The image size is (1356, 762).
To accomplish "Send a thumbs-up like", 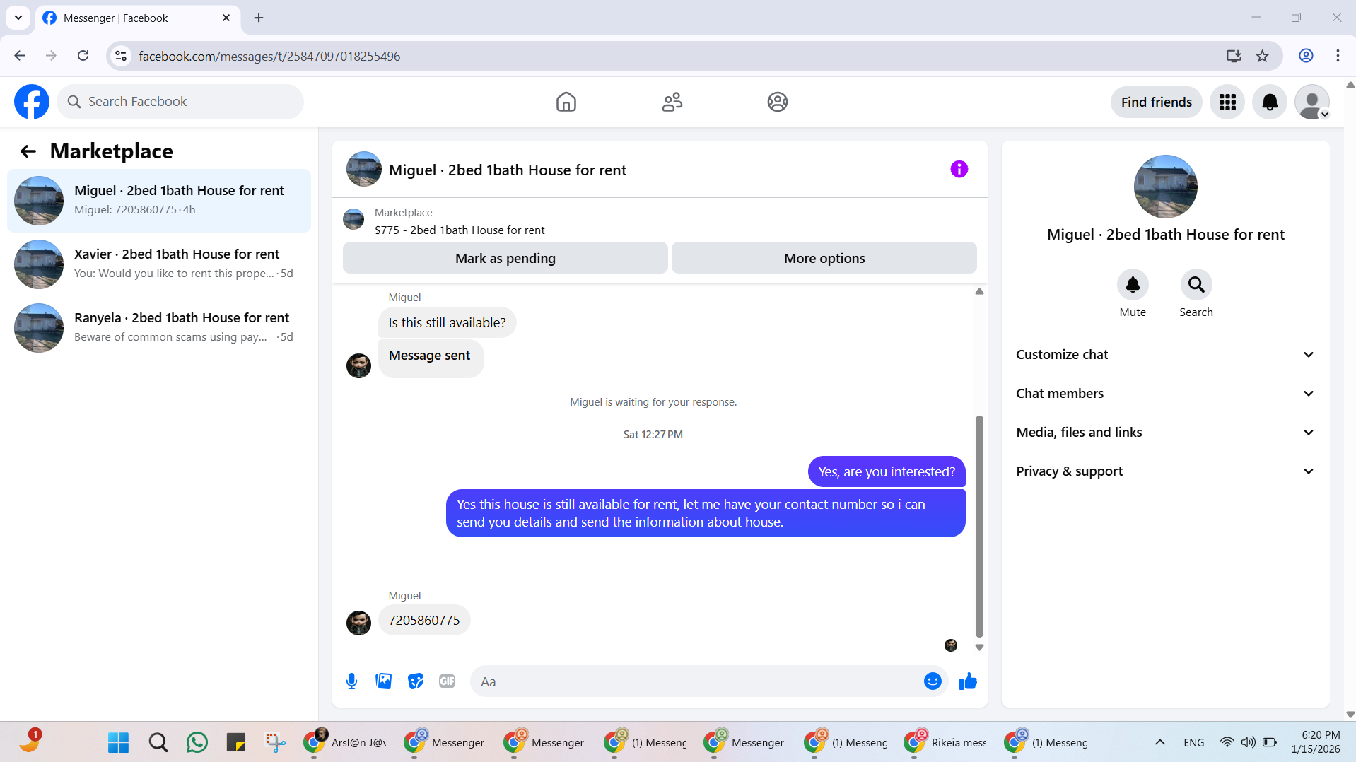I will (968, 681).
